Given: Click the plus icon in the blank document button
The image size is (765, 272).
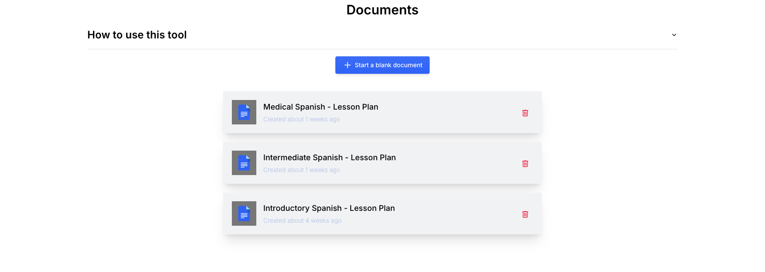Looking at the screenshot, I should (x=348, y=65).
